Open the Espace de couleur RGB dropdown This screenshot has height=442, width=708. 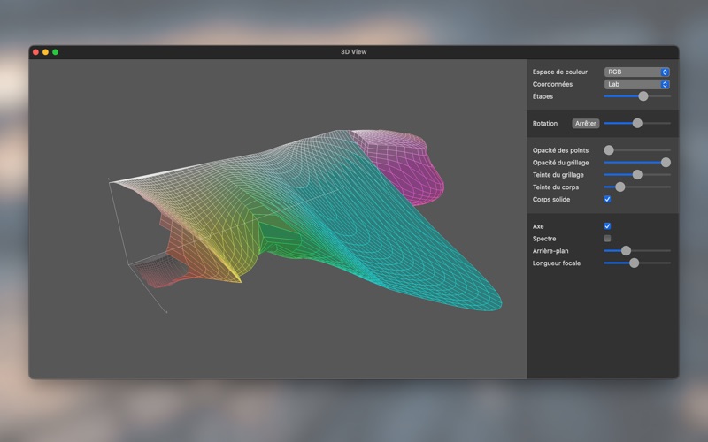(x=636, y=72)
